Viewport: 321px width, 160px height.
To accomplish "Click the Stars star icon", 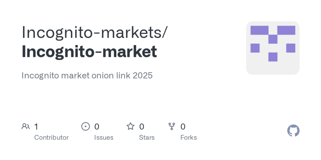I will (x=130, y=126).
